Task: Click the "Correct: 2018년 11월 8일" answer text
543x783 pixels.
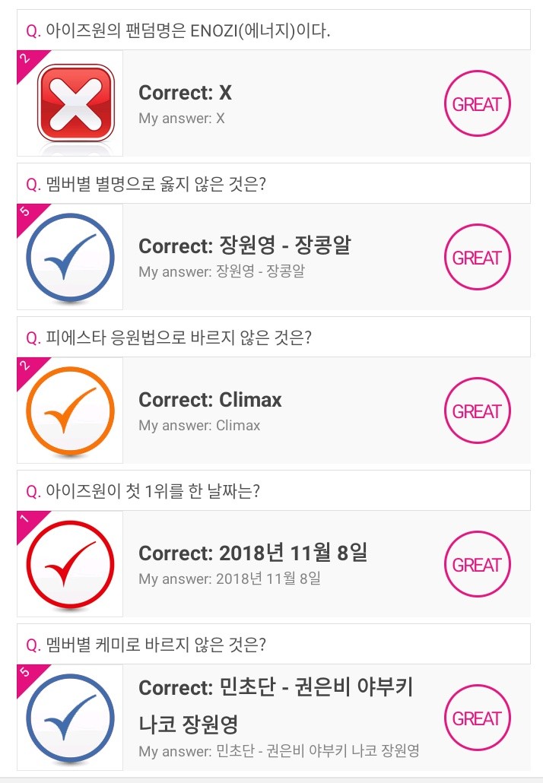Action: click(252, 553)
